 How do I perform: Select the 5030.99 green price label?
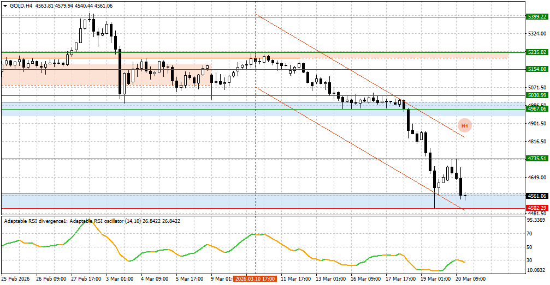(x=537, y=95)
